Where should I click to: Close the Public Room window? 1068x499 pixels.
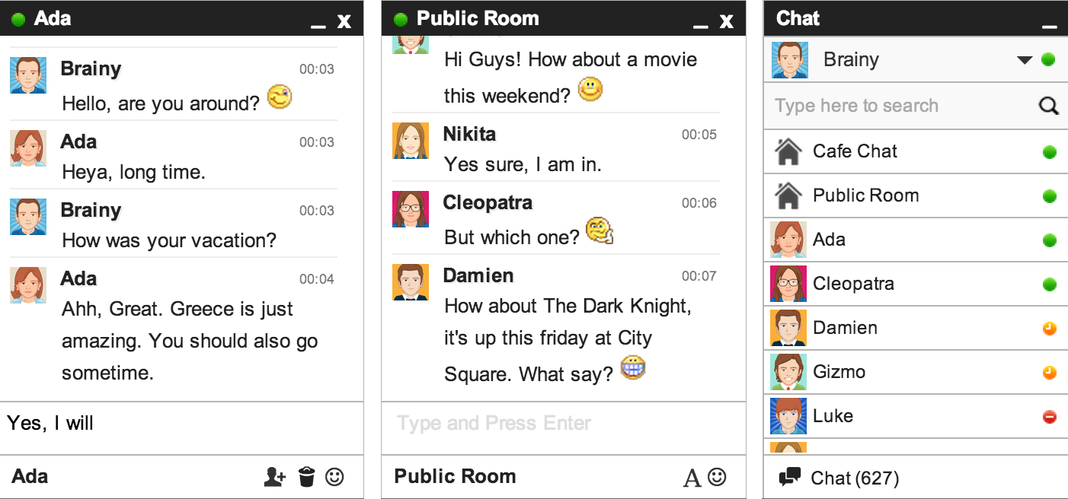pos(727,21)
